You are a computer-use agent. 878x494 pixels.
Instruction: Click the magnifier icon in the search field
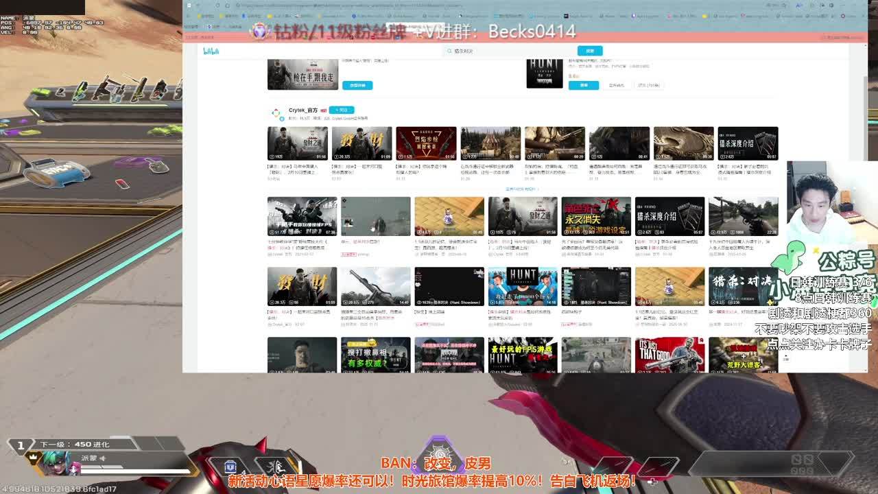point(450,51)
